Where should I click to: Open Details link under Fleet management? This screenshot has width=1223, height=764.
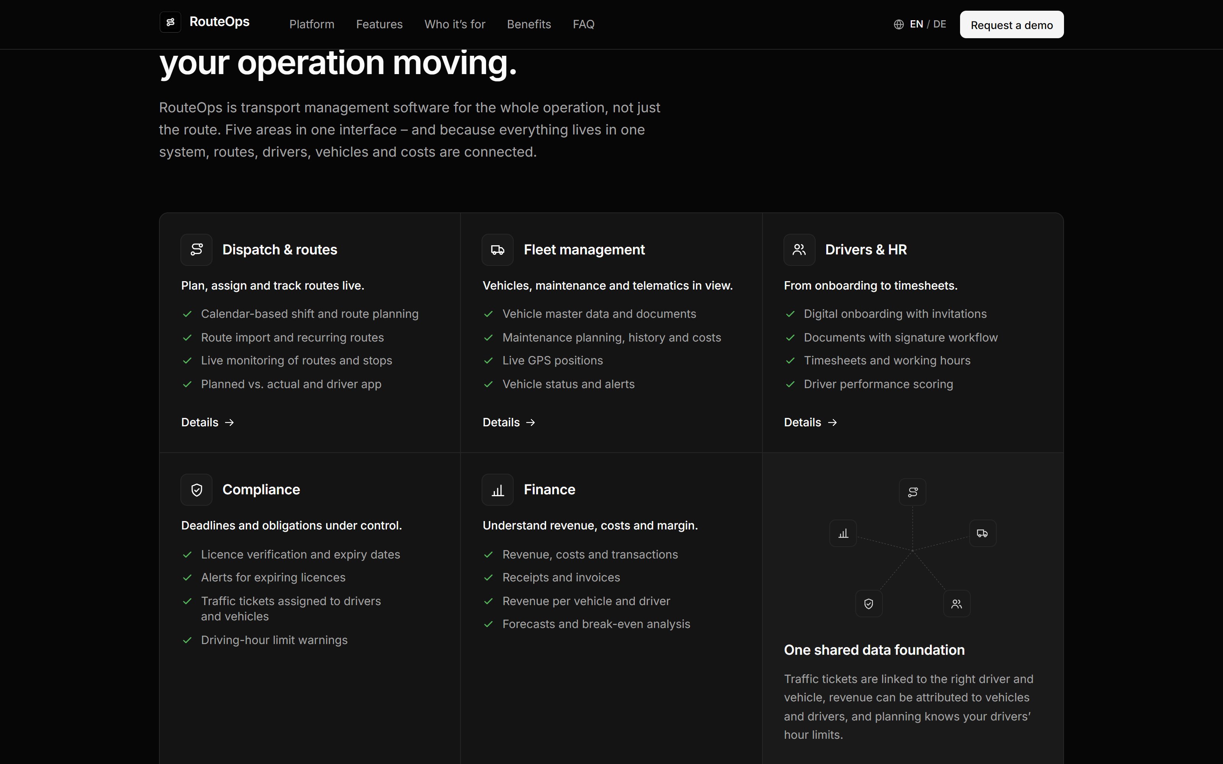[509, 422]
